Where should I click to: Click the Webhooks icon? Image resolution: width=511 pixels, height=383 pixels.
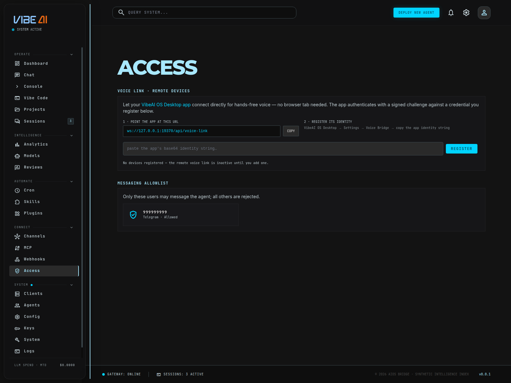click(x=17, y=259)
